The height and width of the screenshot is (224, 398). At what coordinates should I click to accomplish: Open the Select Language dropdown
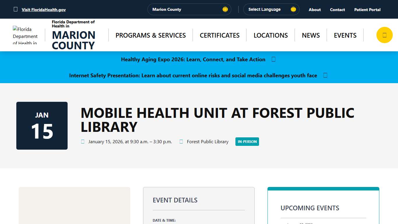pos(271,9)
